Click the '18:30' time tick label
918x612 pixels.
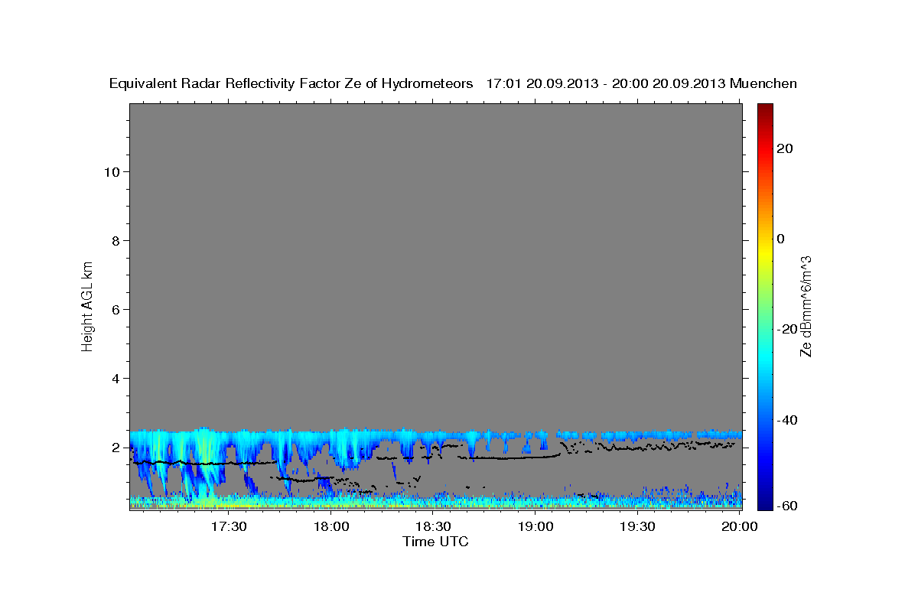435,526
